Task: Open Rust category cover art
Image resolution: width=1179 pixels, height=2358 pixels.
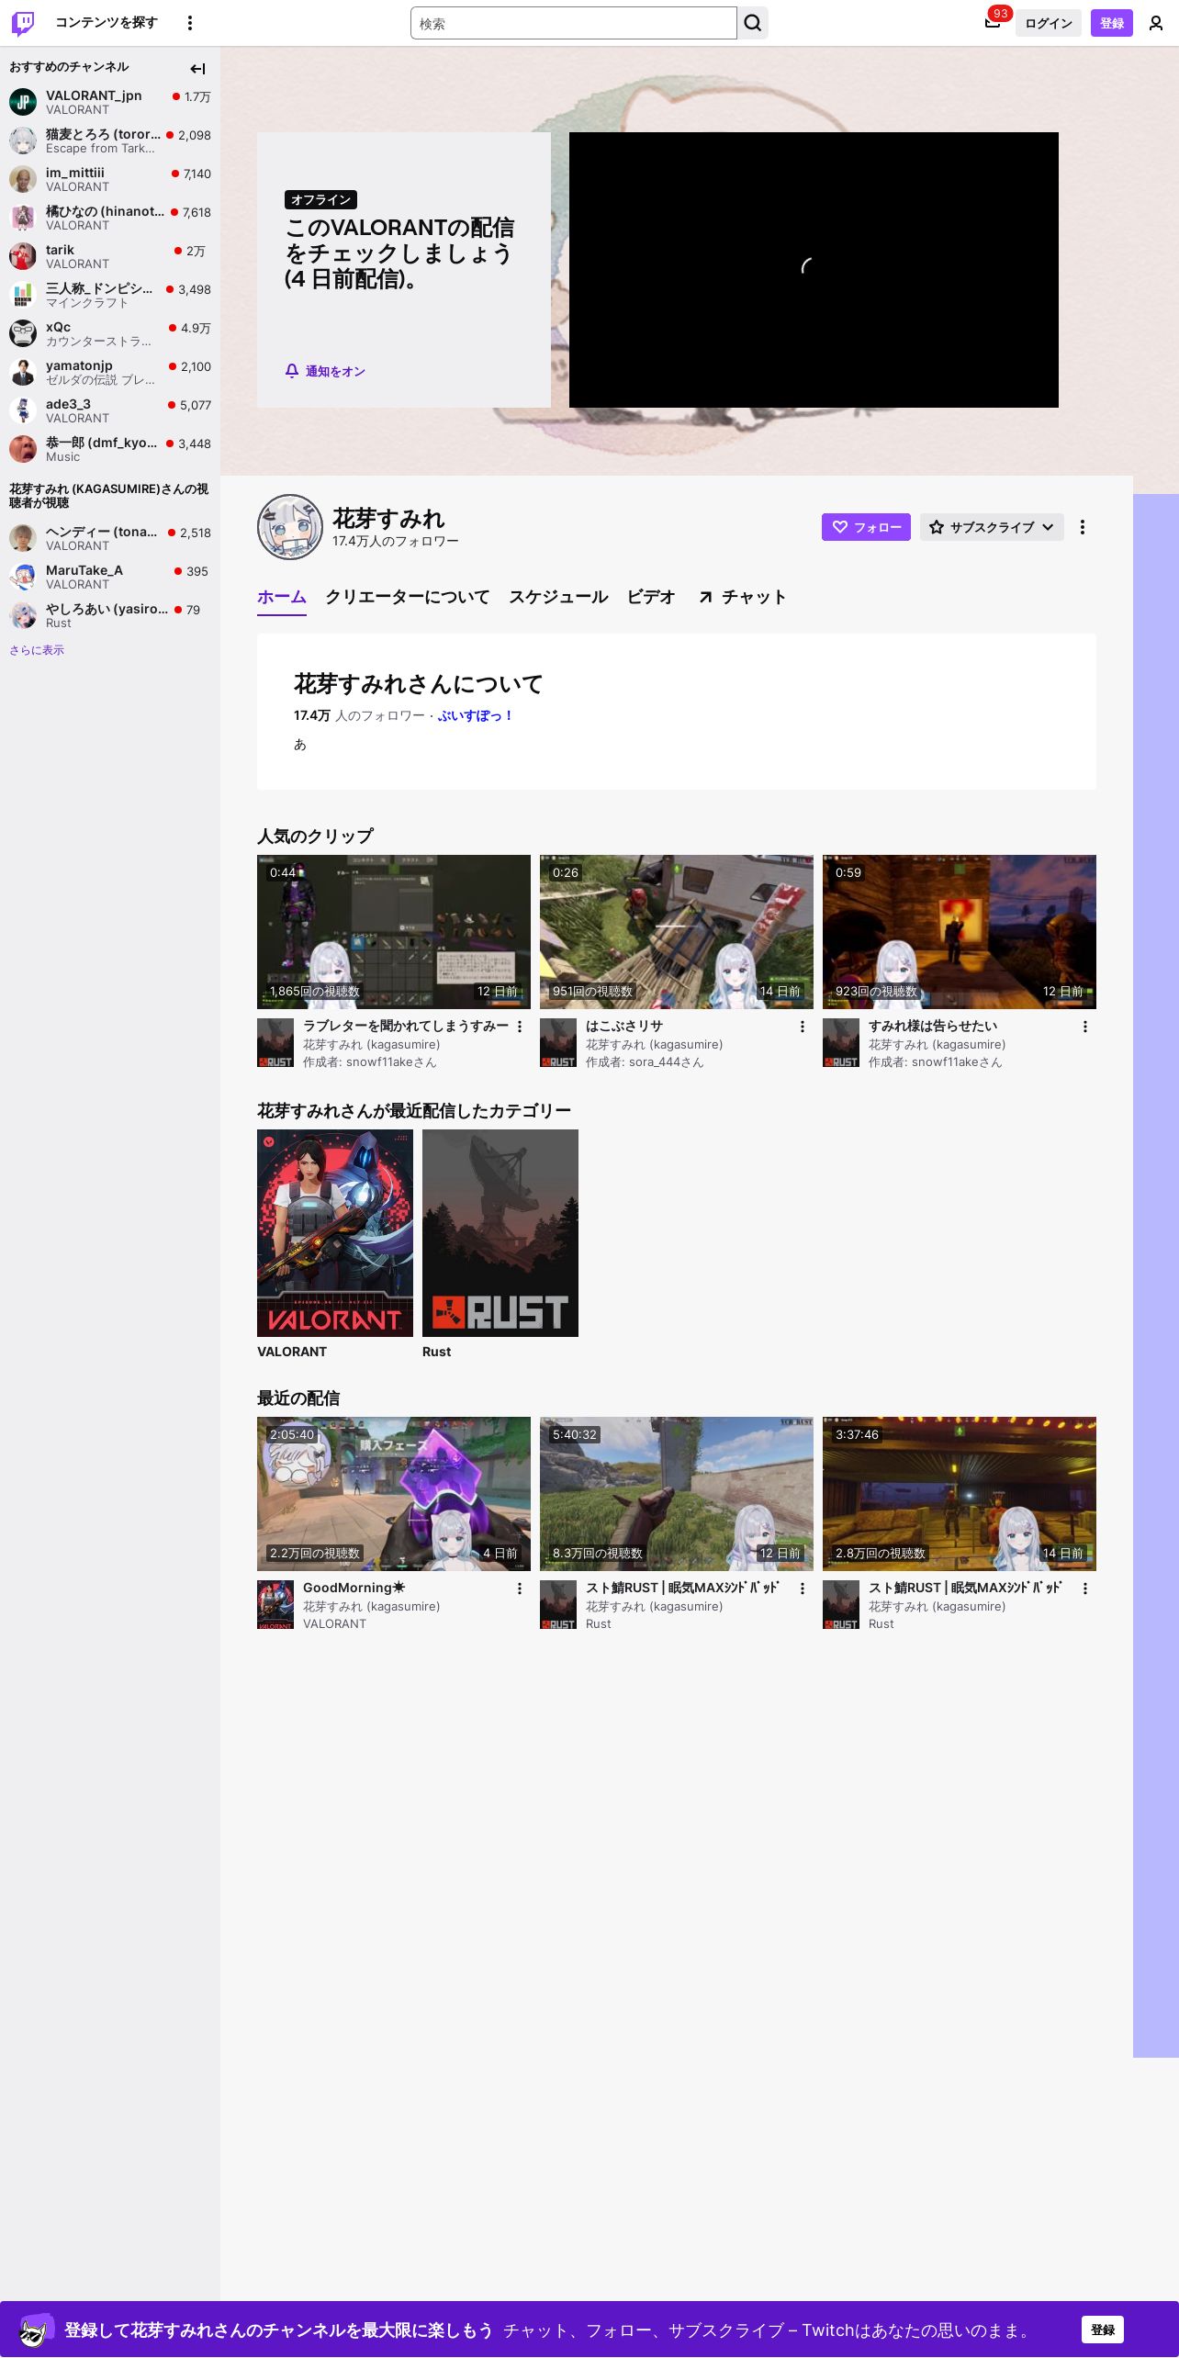Action: [500, 1233]
